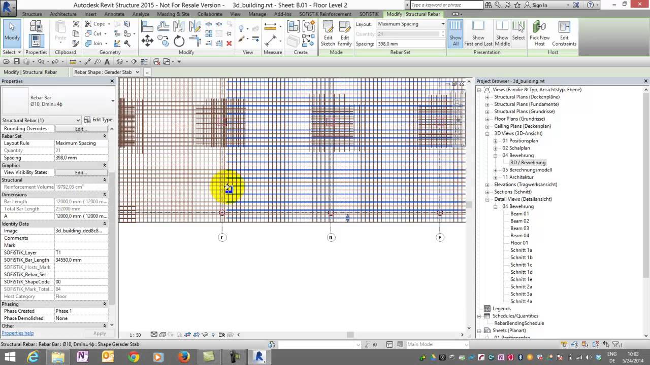The height and width of the screenshot is (365, 650).
Task: Select the Align tool icon
Action: [x=147, y=26]
